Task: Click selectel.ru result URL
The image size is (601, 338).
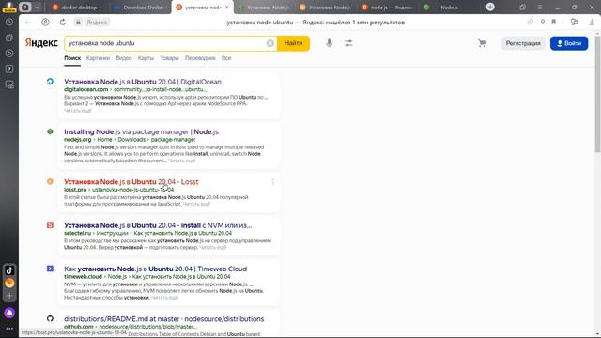Action: [77, 233]
